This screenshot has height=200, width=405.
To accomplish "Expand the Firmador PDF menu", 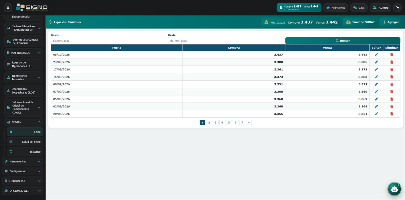I will 23,181.
